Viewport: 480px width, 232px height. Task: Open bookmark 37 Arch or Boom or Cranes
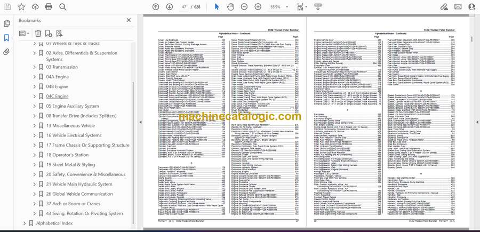click(x=73, y=204)
